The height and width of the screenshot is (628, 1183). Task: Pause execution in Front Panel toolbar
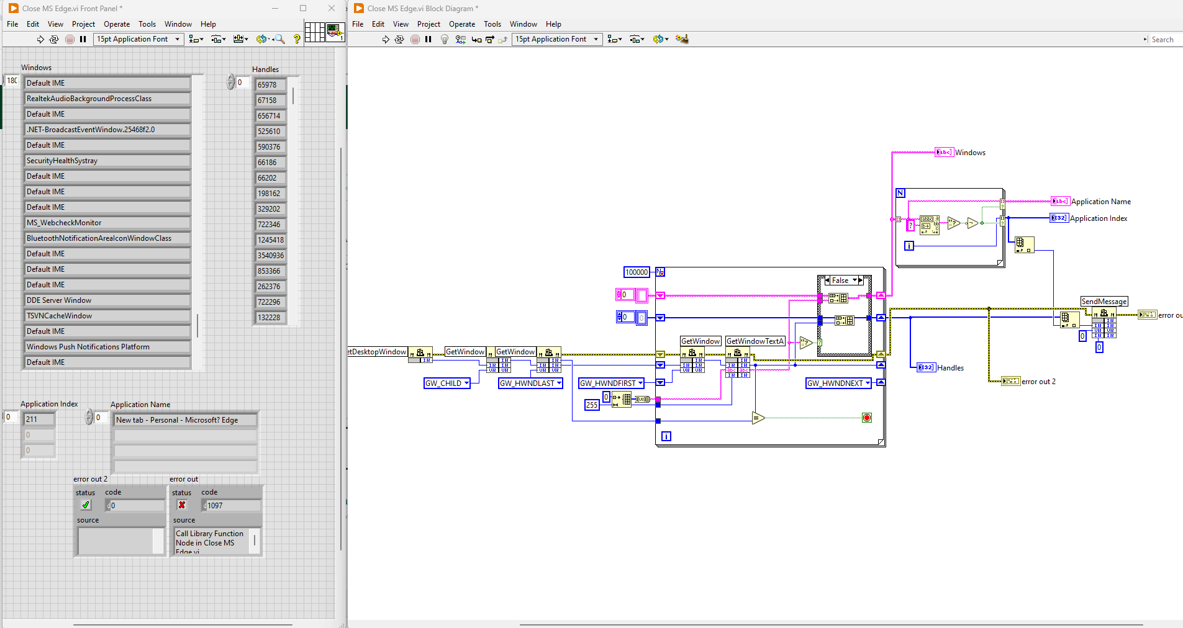coord(83,40)
